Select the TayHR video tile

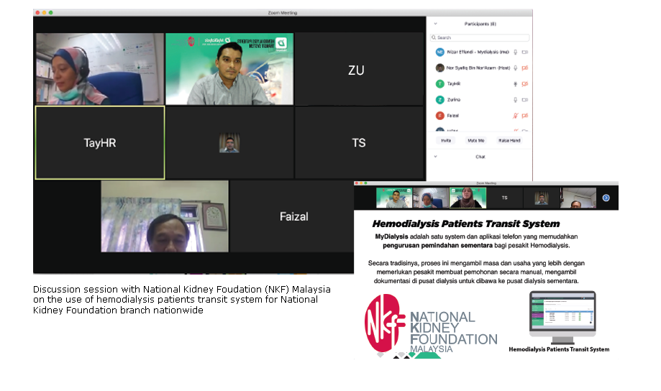[x=100, y=142]
